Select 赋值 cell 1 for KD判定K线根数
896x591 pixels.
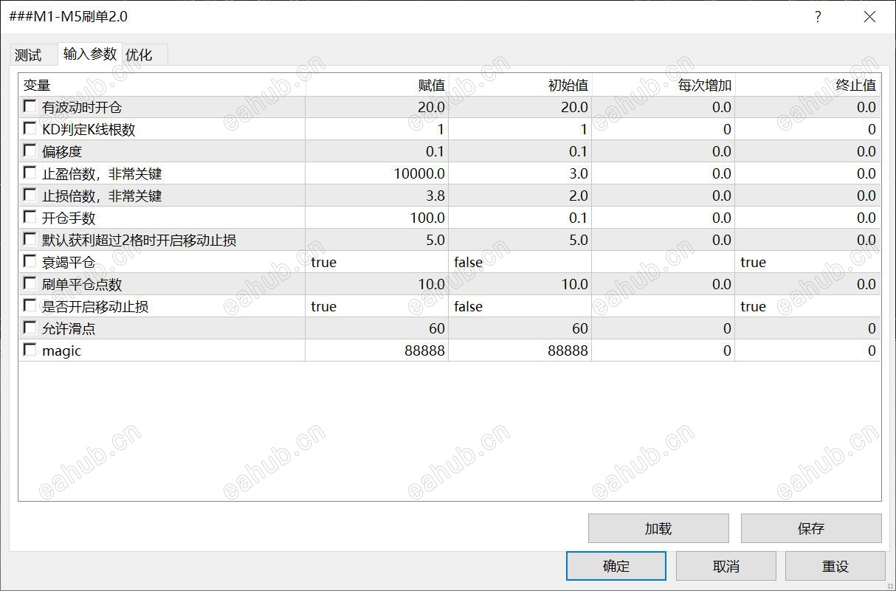pos(377,129)
